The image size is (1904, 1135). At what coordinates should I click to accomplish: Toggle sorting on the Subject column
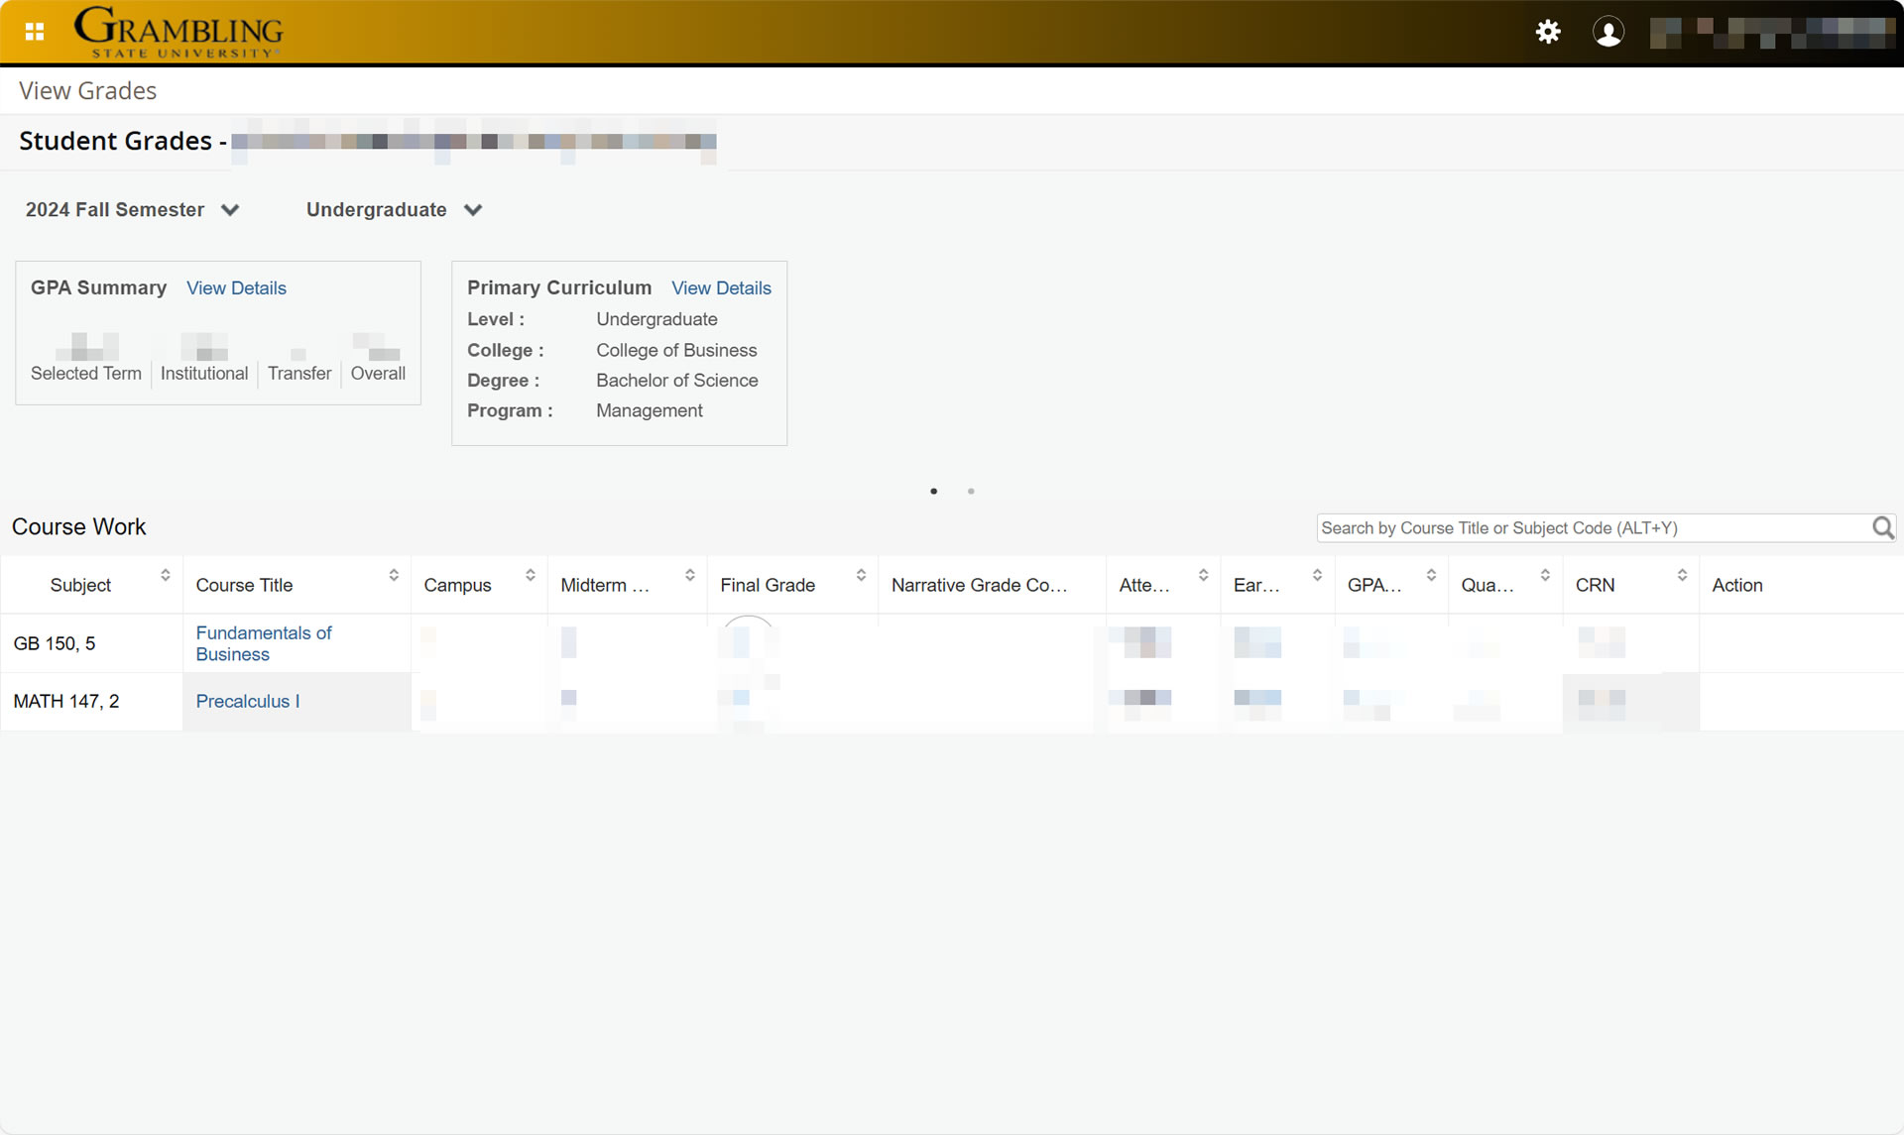166,574
